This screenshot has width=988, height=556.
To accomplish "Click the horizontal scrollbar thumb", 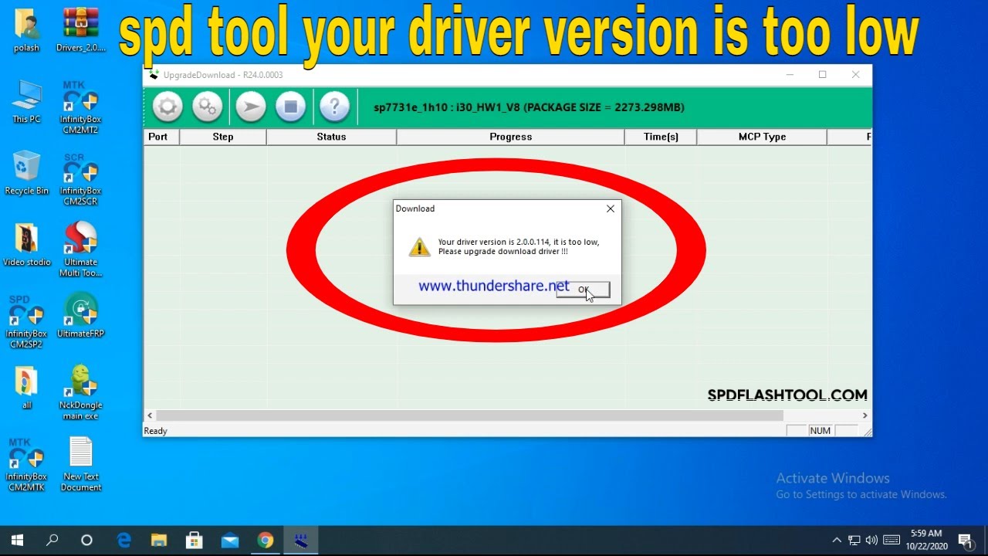I will point(469,415).
